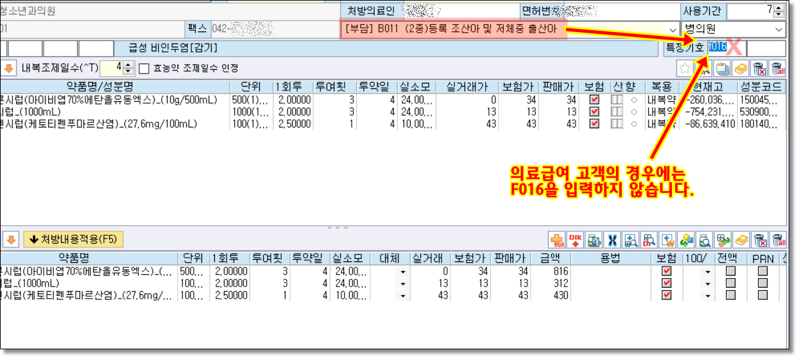The image size is (797, 357).
Task: Click the DIK drug information icon
Action: coord(576,240)
